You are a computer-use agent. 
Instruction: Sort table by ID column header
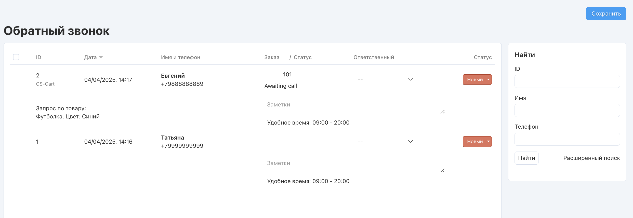point(38,57)
